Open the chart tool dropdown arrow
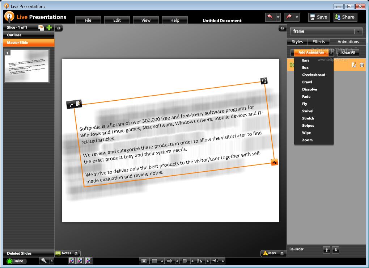 pyautogui.click(x=208, y=261)
